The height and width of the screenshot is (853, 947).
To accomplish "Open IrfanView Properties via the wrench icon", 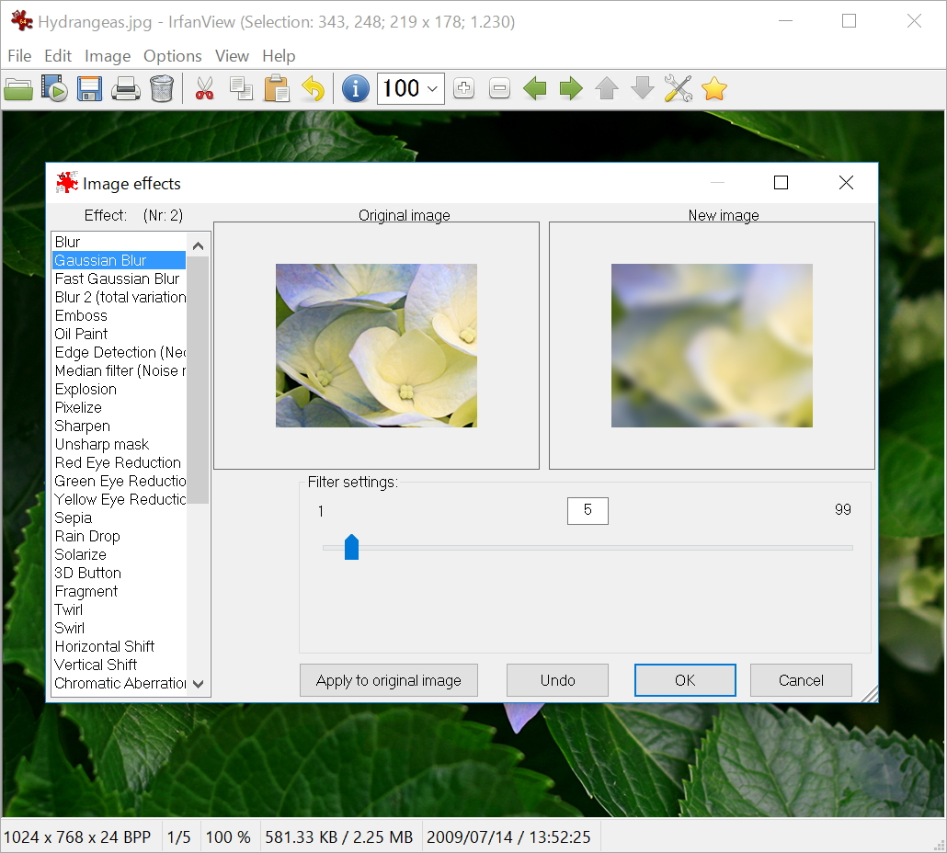I will [679, 88].
